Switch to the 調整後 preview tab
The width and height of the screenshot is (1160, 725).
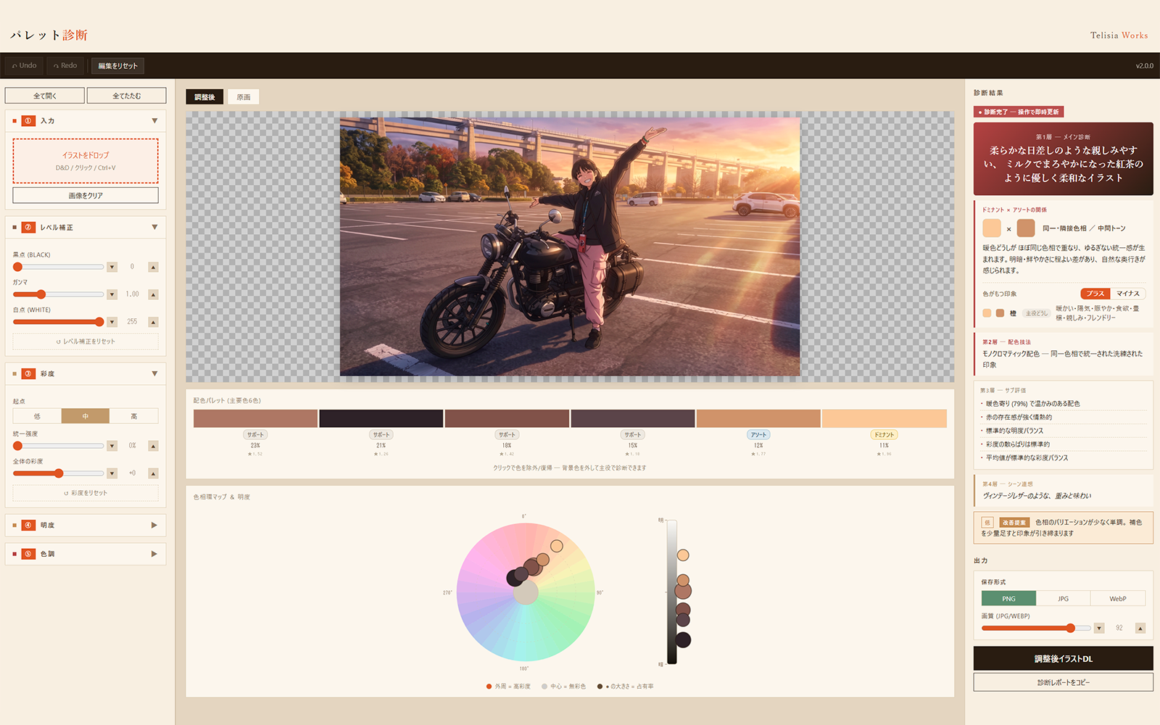(x=204, y=97)
